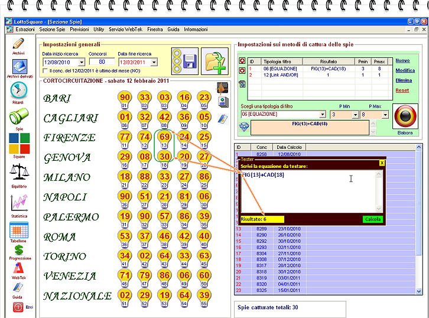Screen dimensions: 429x318
Task: Open the Archivi section in sidebar
Action: (x=18, y=44)
